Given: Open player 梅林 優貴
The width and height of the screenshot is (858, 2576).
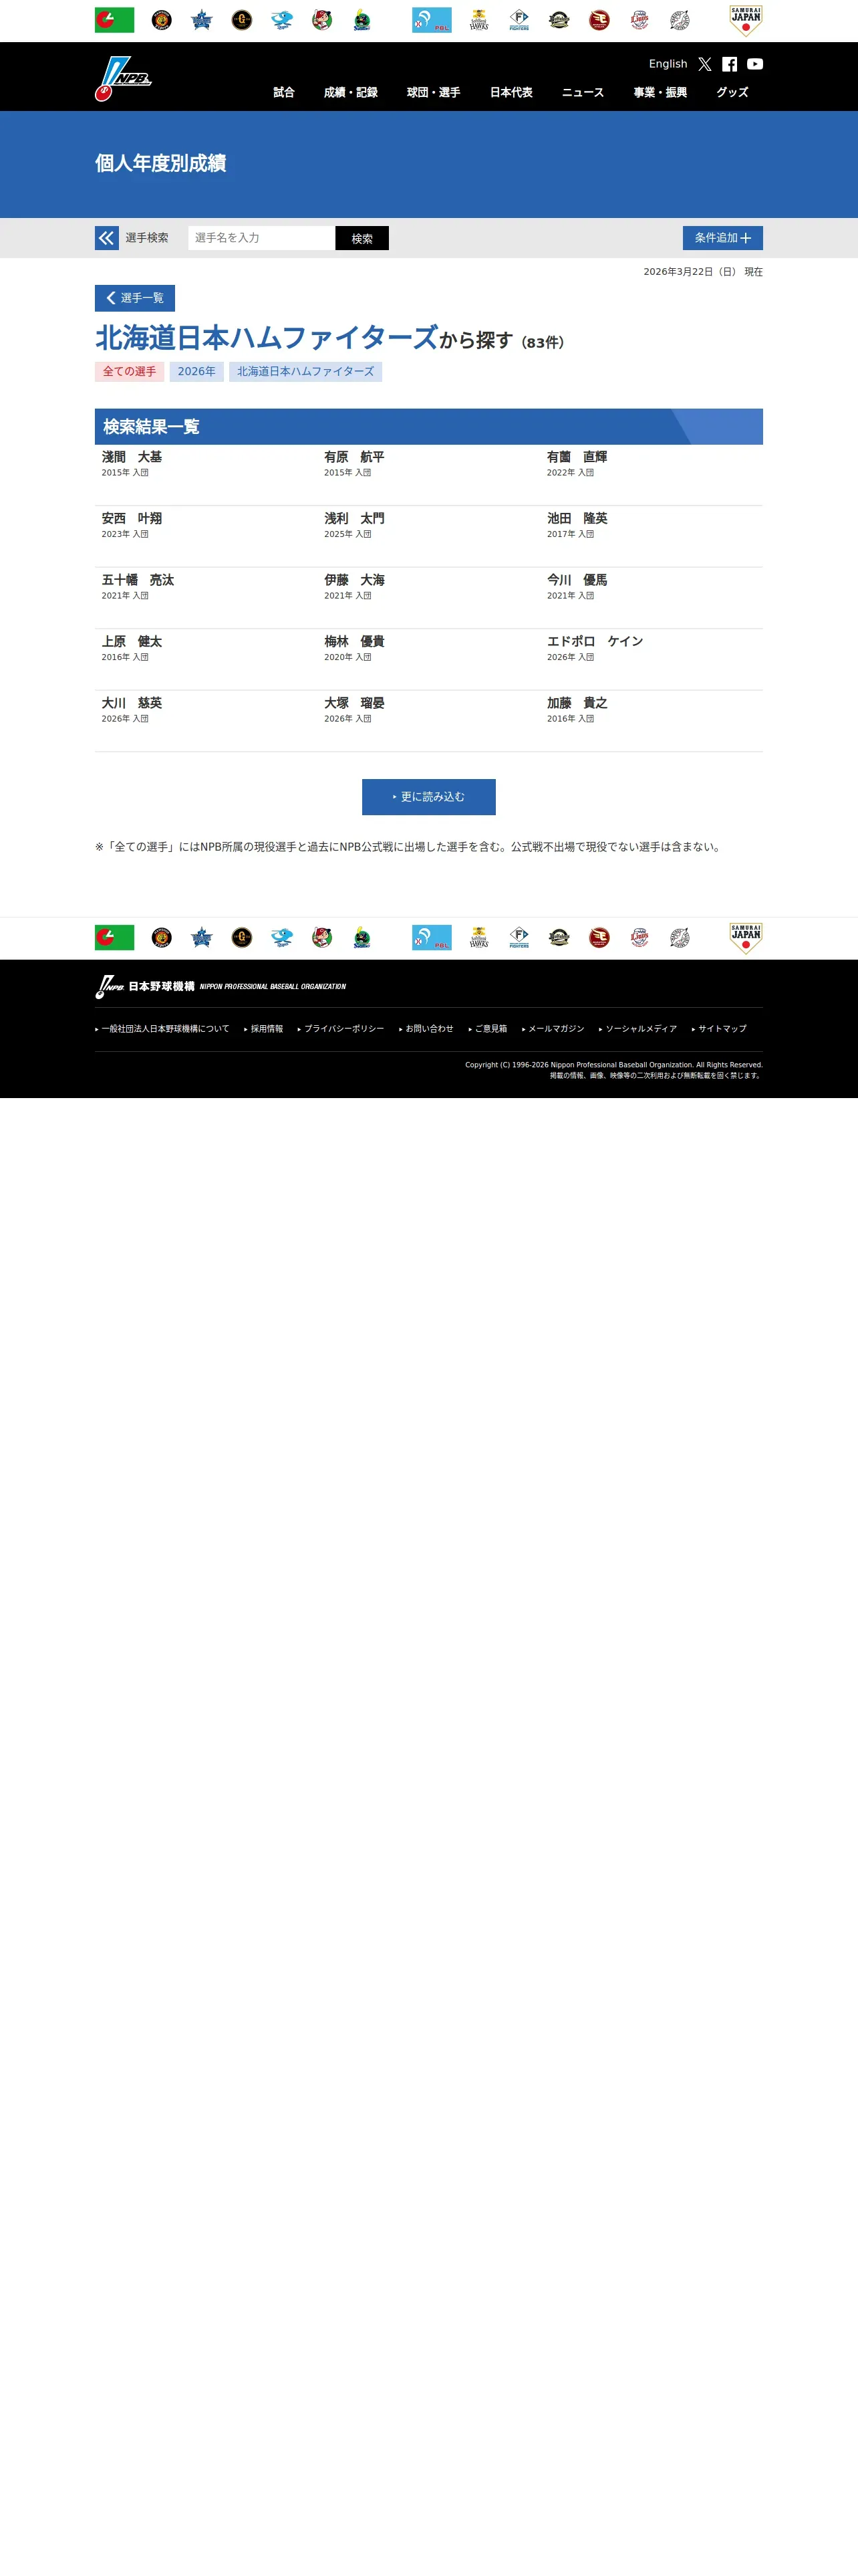Looking at the screenshot, I should click(355, 642).
